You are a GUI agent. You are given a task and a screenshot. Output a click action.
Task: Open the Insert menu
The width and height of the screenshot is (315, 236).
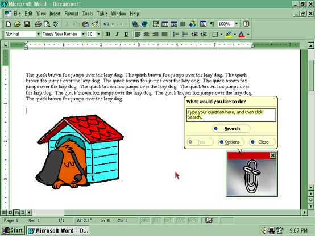55,14
